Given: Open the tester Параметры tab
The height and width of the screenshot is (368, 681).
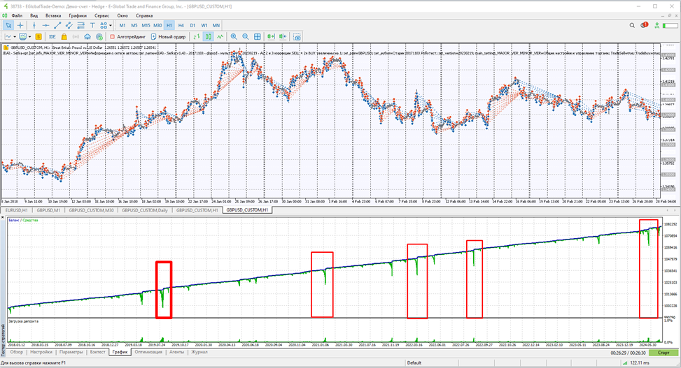Looking at the screenshot, I should [x=71, y=353].
